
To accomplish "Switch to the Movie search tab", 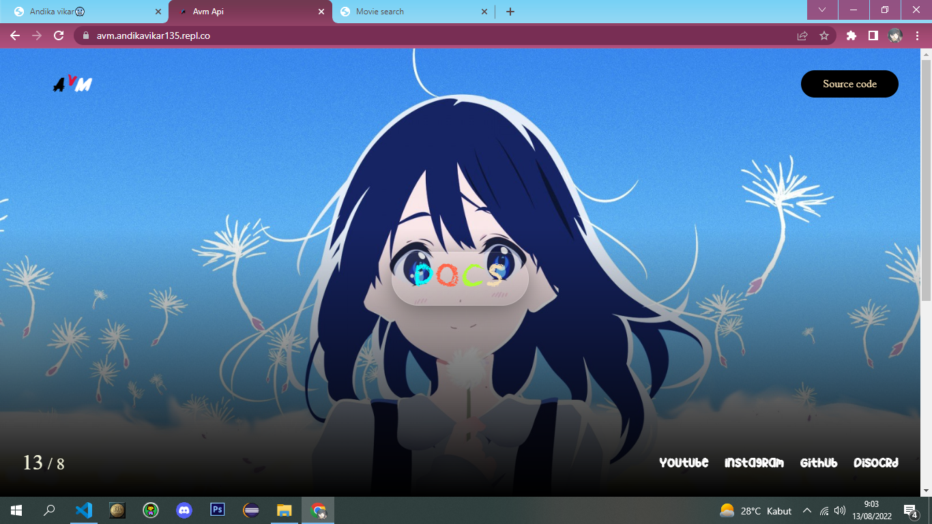I will (409, 12).
